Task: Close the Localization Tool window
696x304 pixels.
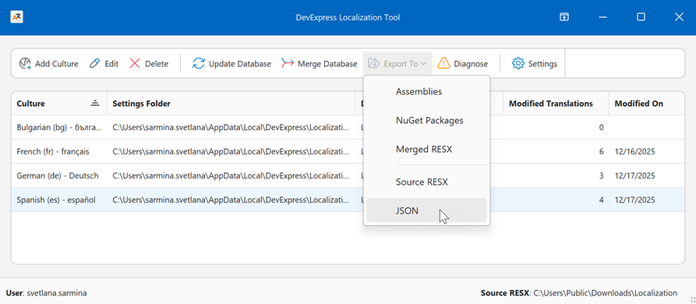Action: (x=679, y=17)
